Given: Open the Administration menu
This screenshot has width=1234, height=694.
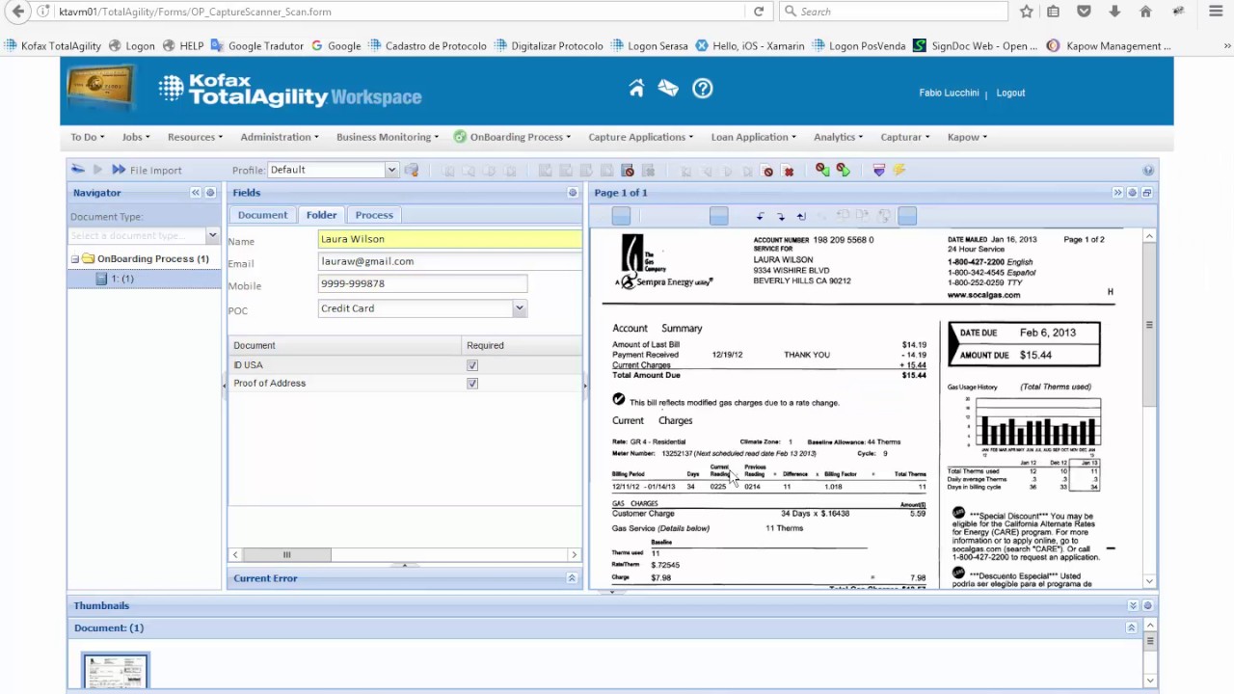Looking at the screenshot, I should pos(280,137).
